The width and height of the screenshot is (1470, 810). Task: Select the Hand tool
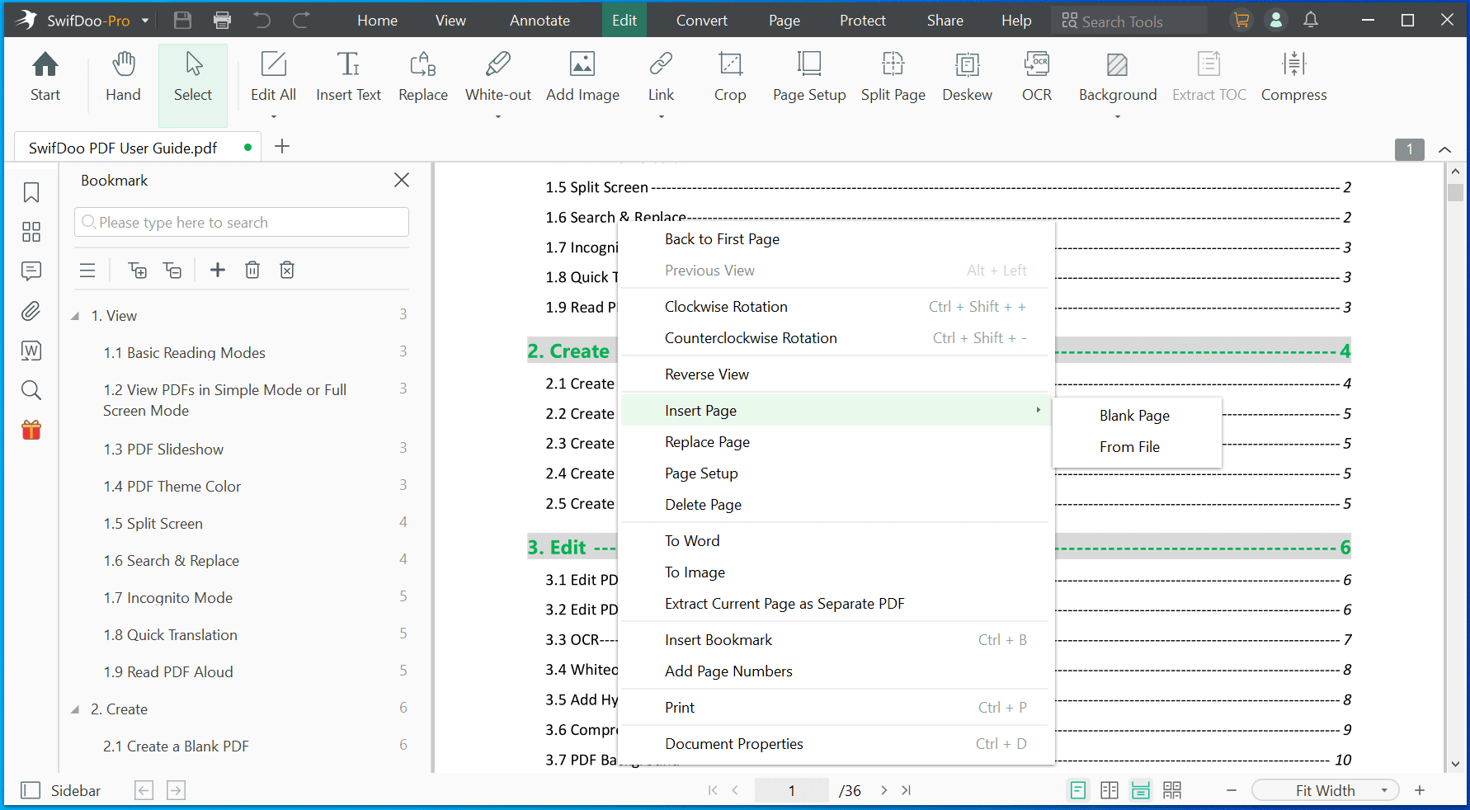pyautogui.click(x=123, y=77)
